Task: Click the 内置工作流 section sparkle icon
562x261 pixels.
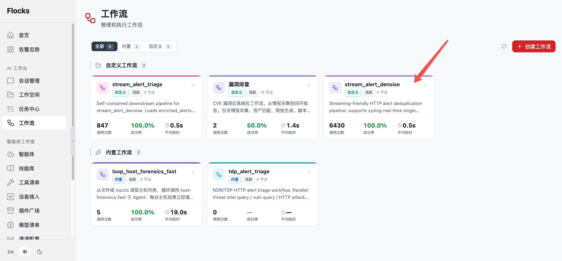Action: pos(98,152)
